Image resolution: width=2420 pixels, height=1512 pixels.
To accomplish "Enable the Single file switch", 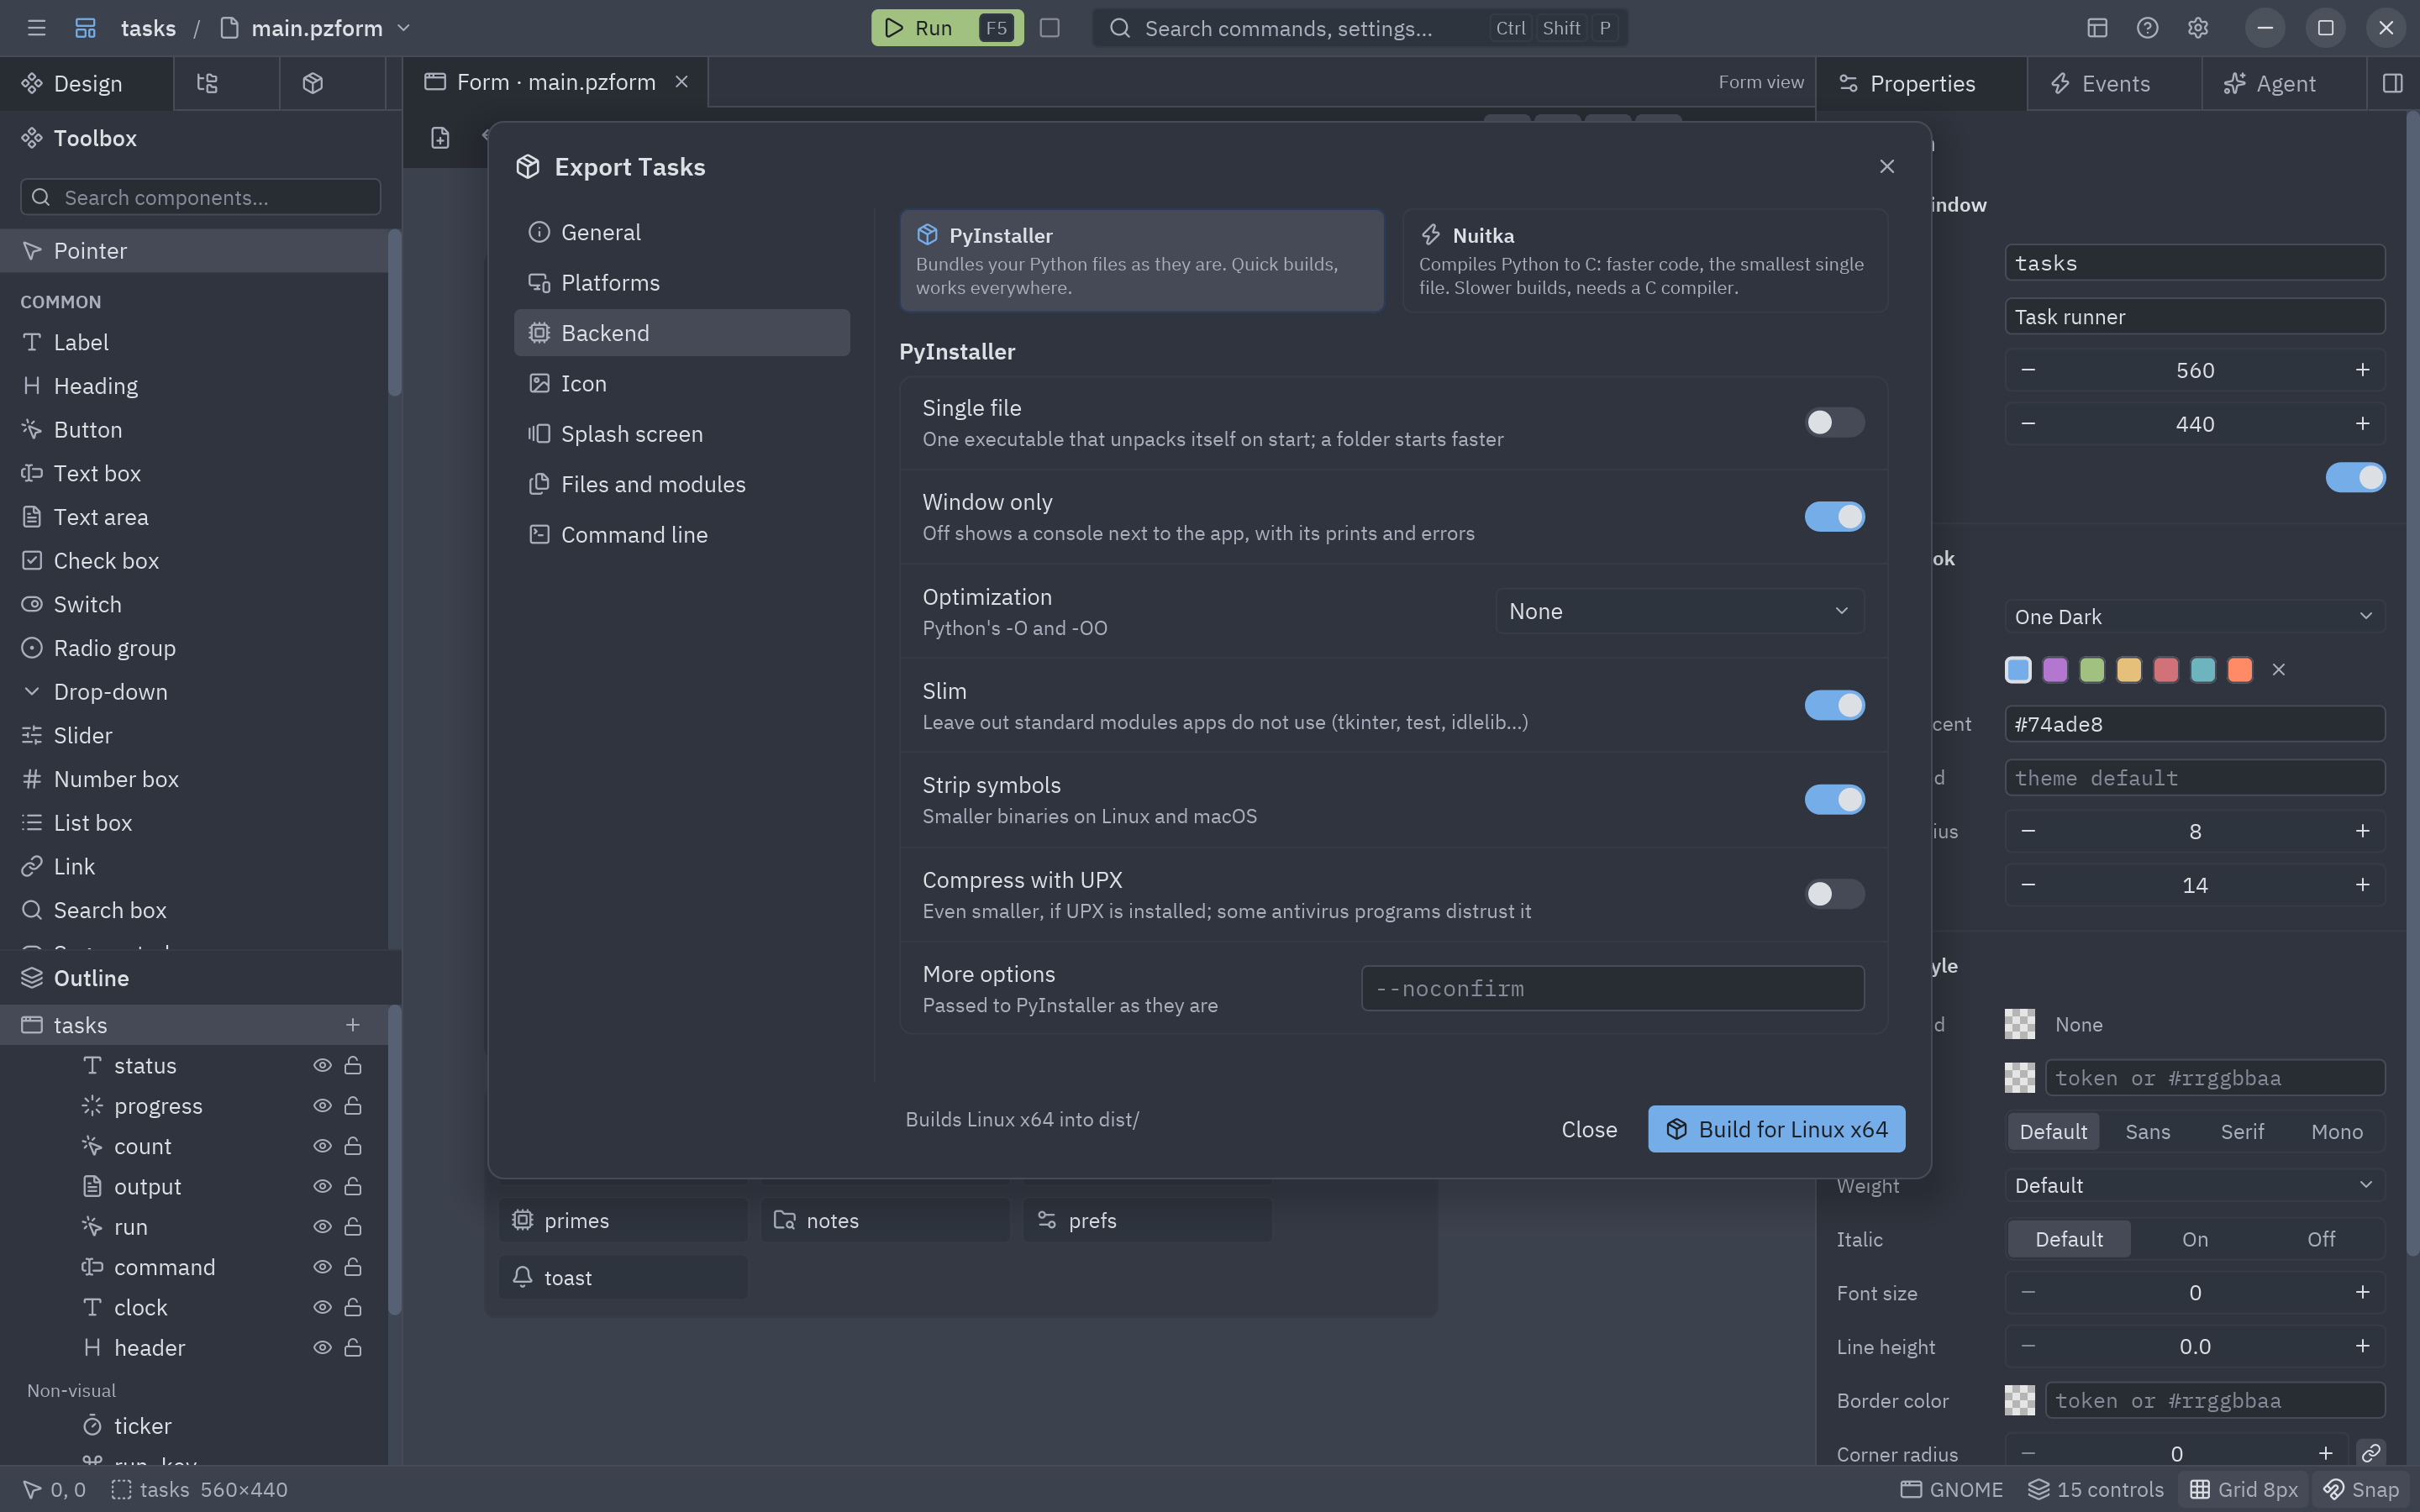I will coord(1834,423).
